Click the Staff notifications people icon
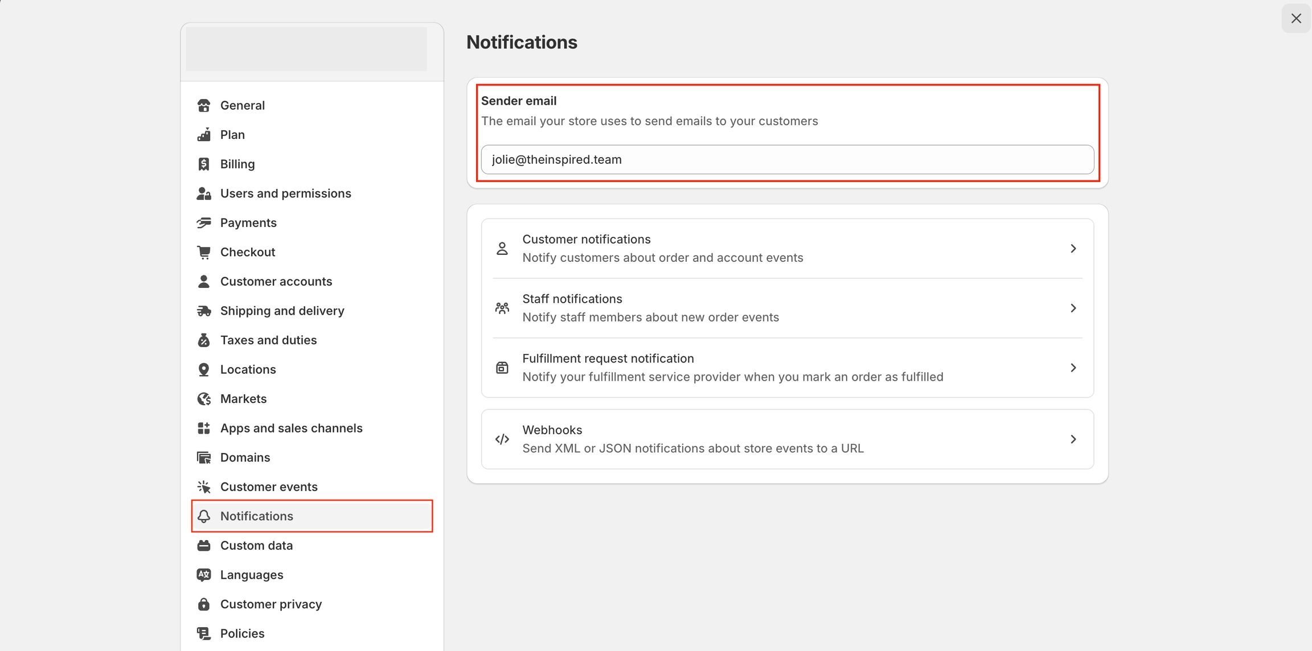Image resolution: width=1312 pixels, height=651 pixels. tap(502, 308)
